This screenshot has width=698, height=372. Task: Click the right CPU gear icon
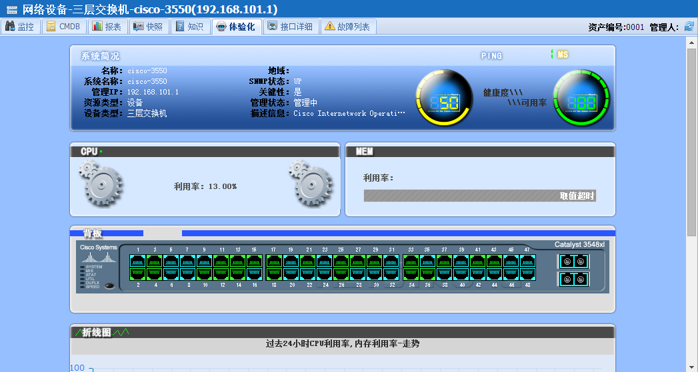tap(310, 182)
